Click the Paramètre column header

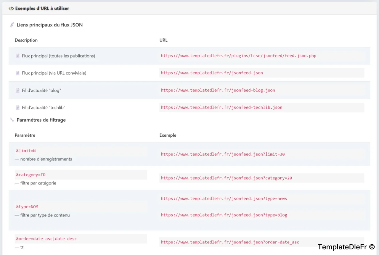[x=25, y=135]
